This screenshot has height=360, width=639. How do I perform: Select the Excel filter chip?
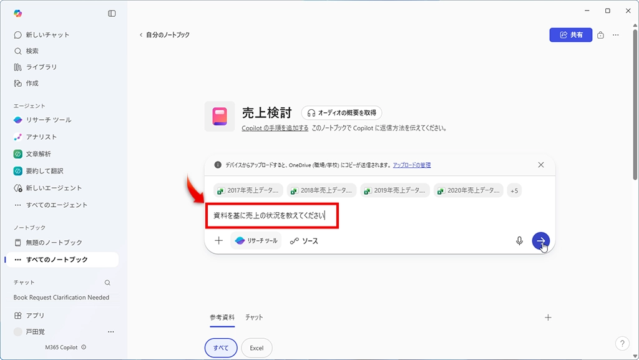[256, 348]
